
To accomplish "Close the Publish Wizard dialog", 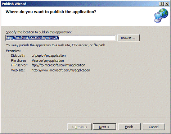I will coord(167,4).
